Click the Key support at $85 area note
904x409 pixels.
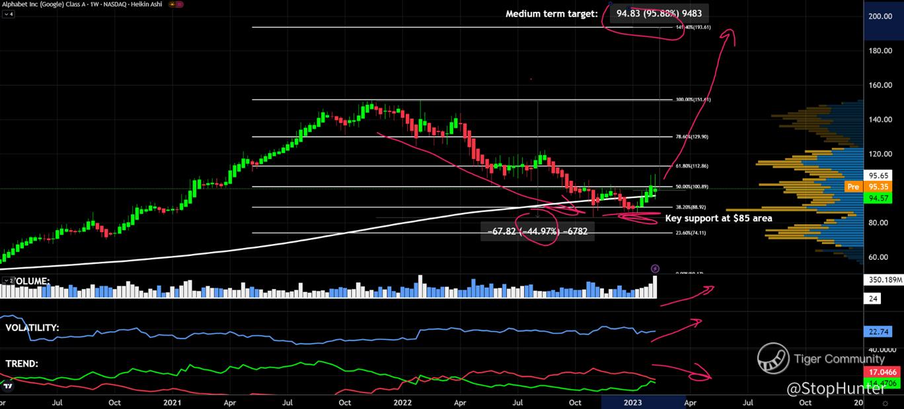(718, 218)
